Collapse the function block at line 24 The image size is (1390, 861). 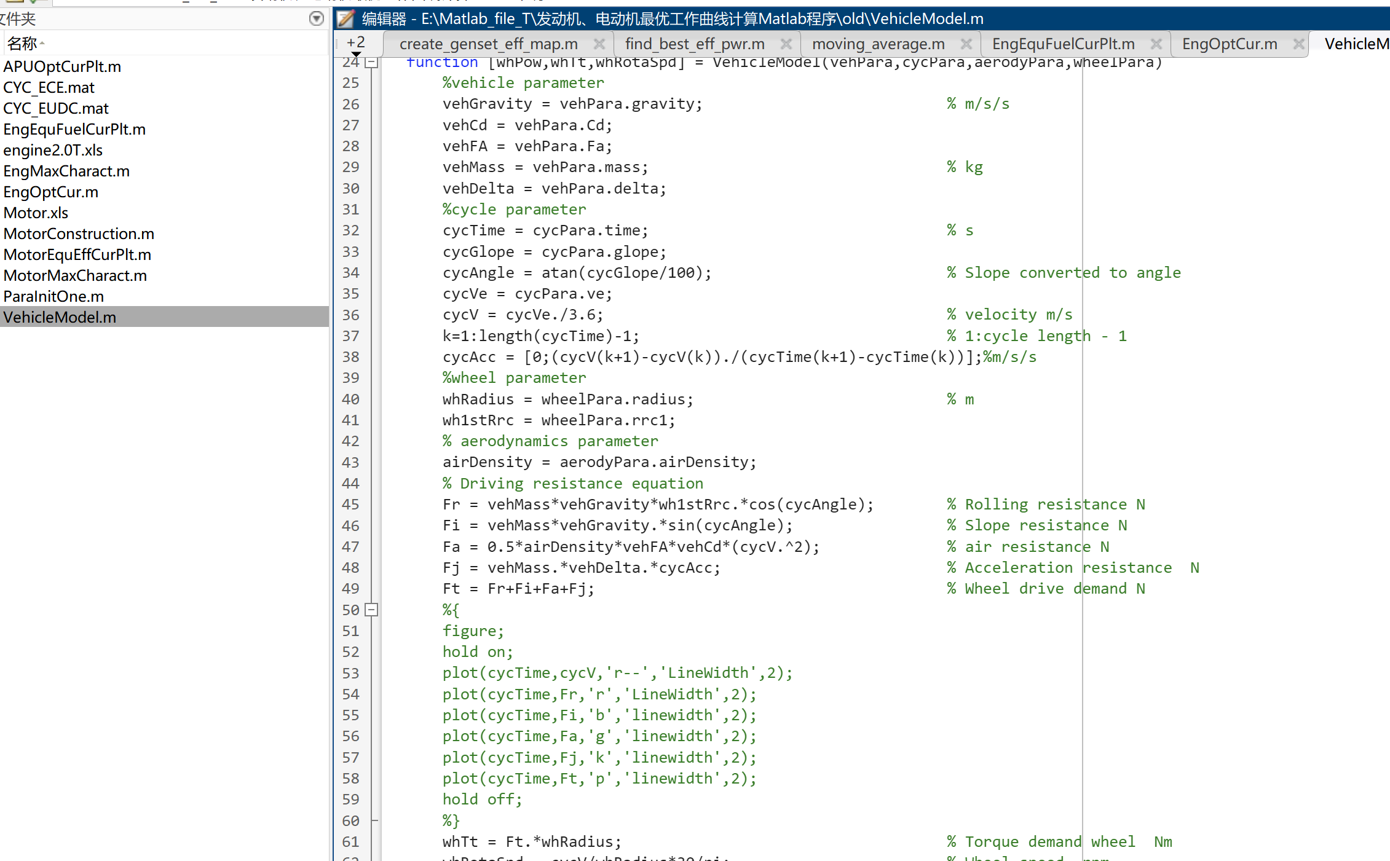371,63
